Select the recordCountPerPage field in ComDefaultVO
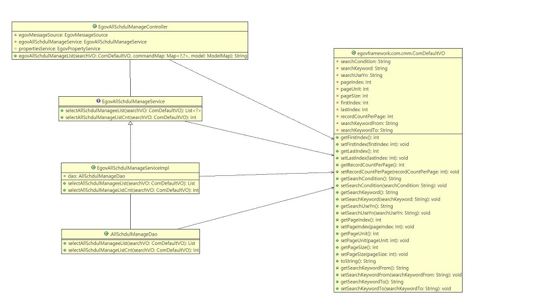 [367, 117]
